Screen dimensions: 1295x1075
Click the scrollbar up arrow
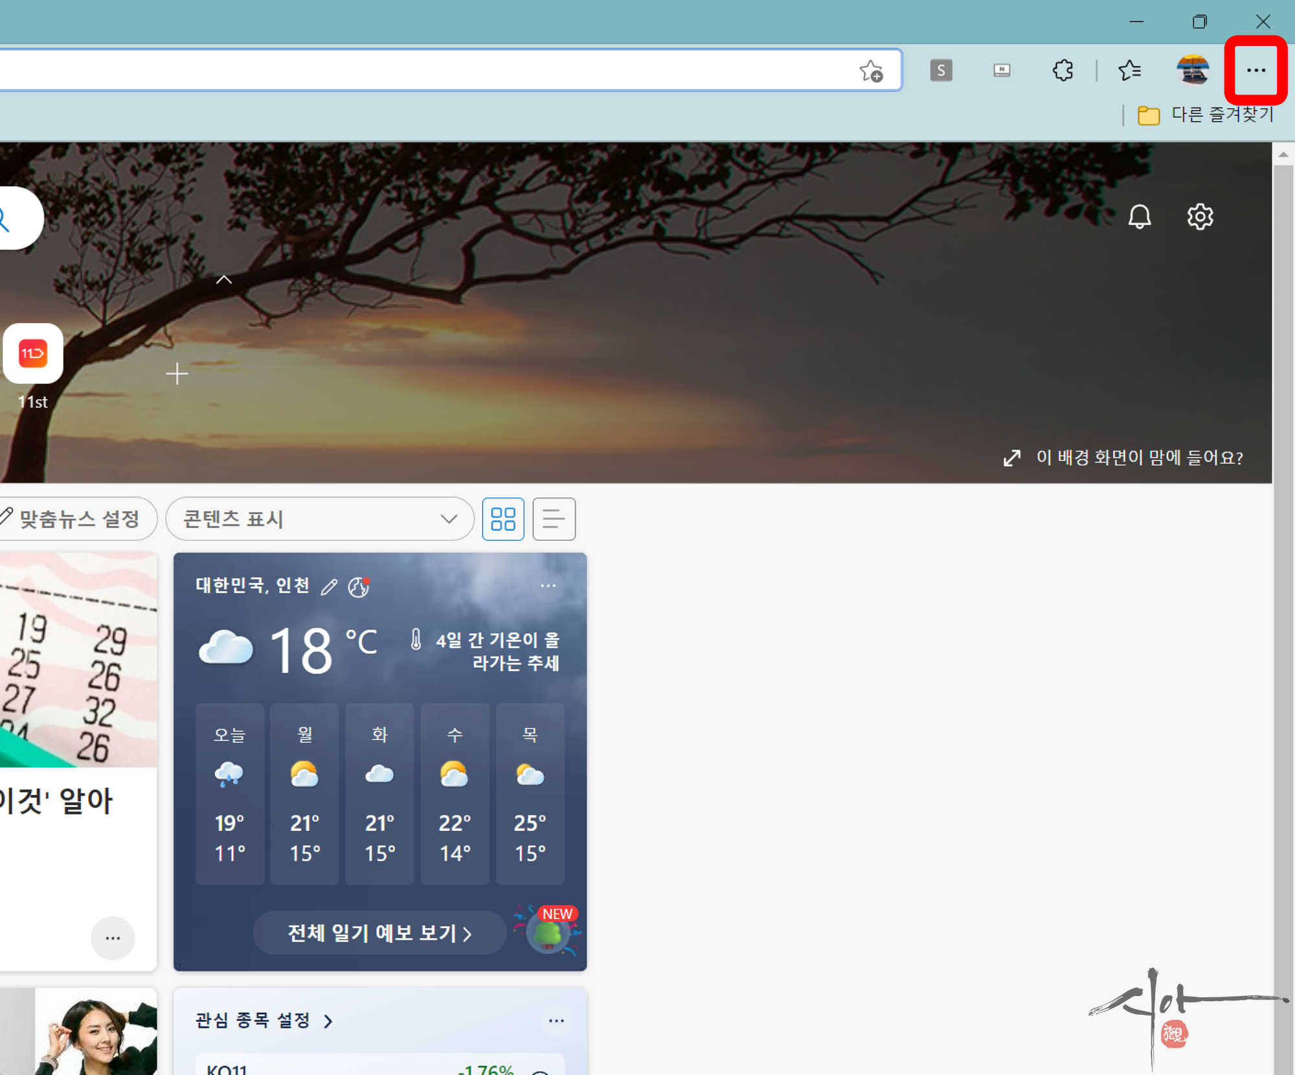pyautogui.click(x=1283, y=154)
